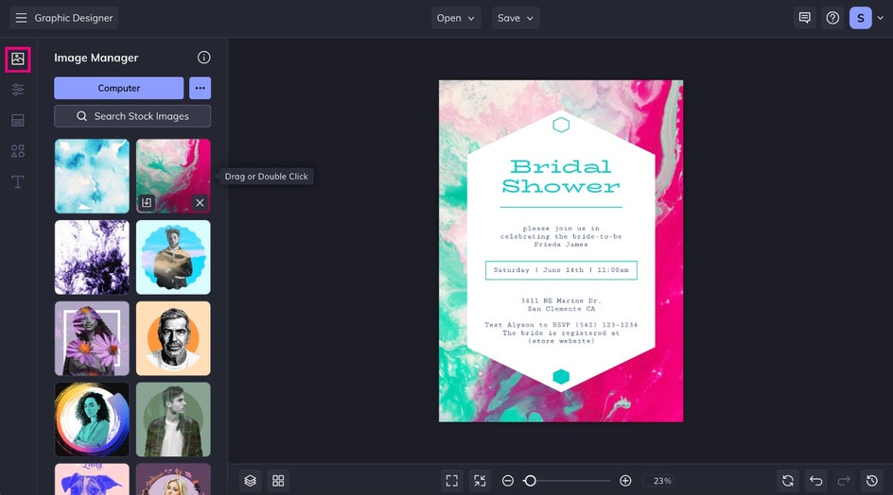
Task: Select the man in scalloped blue circle thumbnail
Action: click(x=173, y=257)
